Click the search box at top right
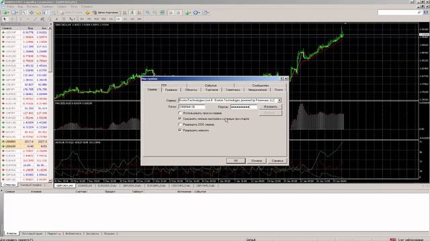This screenshot has width=430, height=241. [x=400, y=13]
